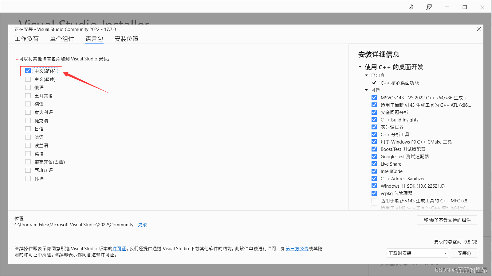The height and width of the screenshot is (276, 492).
Task: Disable Boost.Test 测试适配器
Action: (x=374, y=149)
